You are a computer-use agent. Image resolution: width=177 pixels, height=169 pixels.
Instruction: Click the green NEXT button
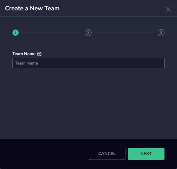click(146, 154)
